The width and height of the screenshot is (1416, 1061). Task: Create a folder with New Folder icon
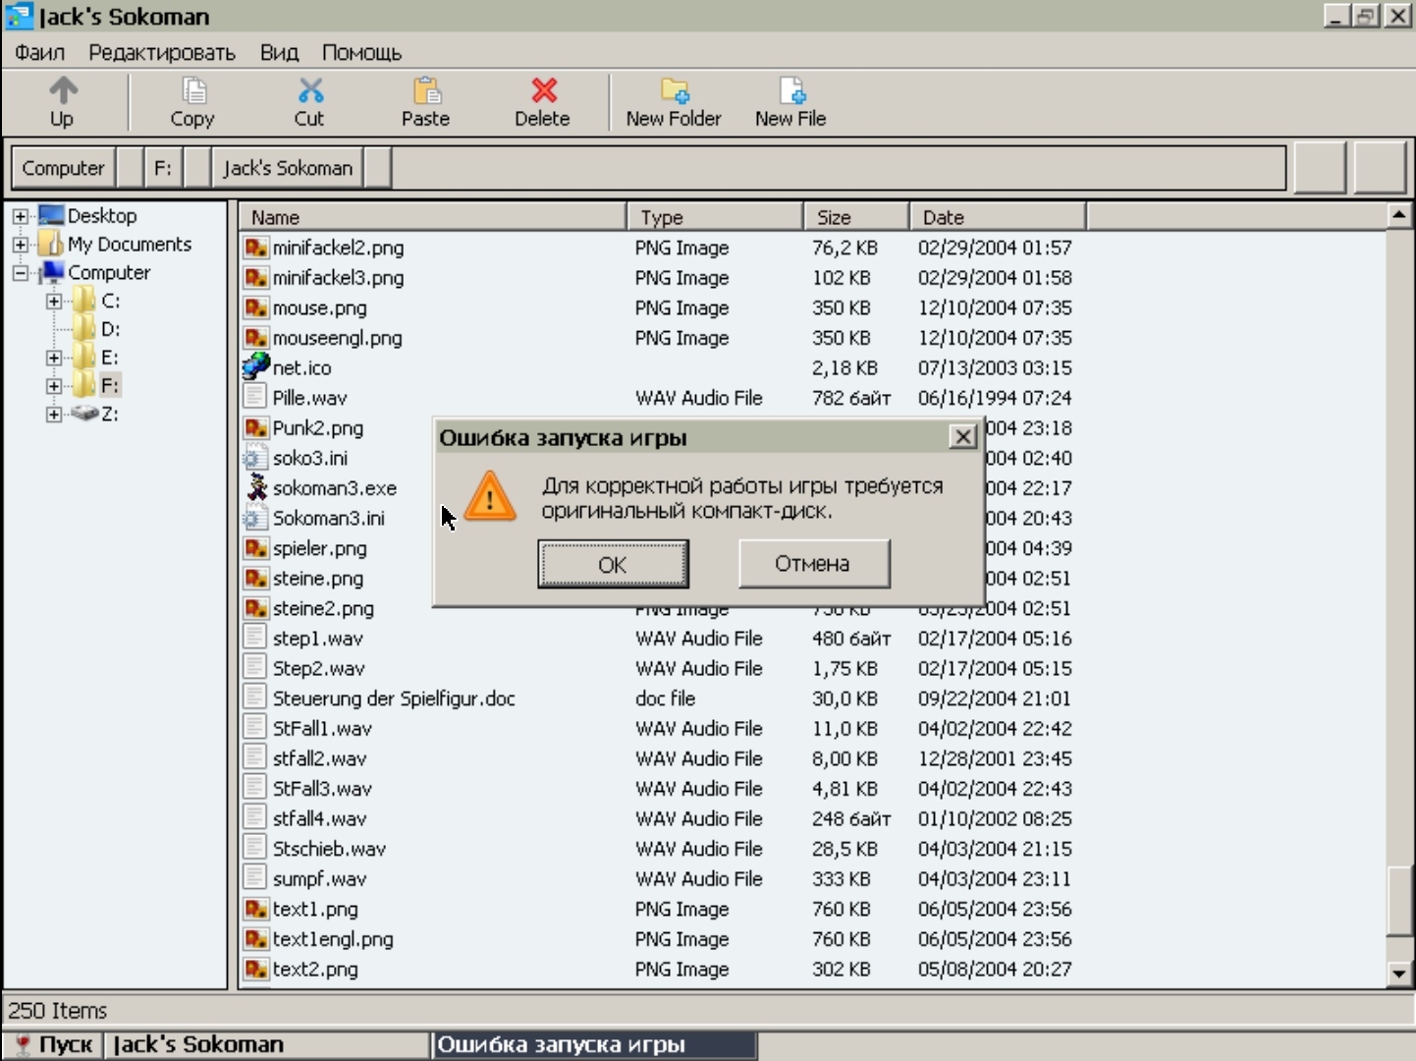tap(674, 91)
